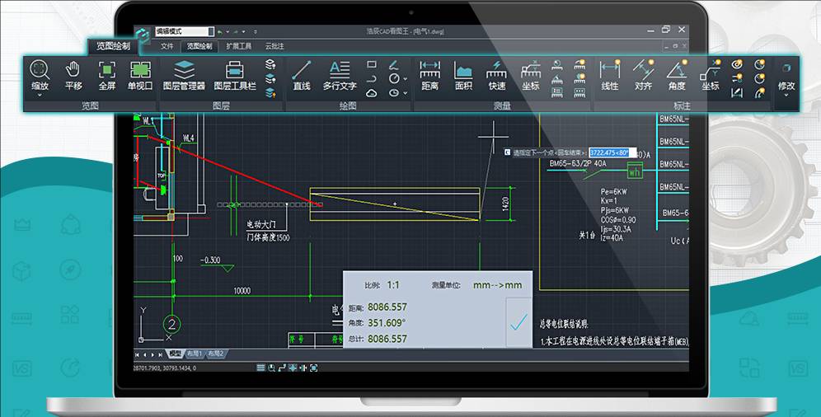This screenshot has height=417, width=821.
Task: Choose the 面积 area measurement tool
Action: point(463,75)
